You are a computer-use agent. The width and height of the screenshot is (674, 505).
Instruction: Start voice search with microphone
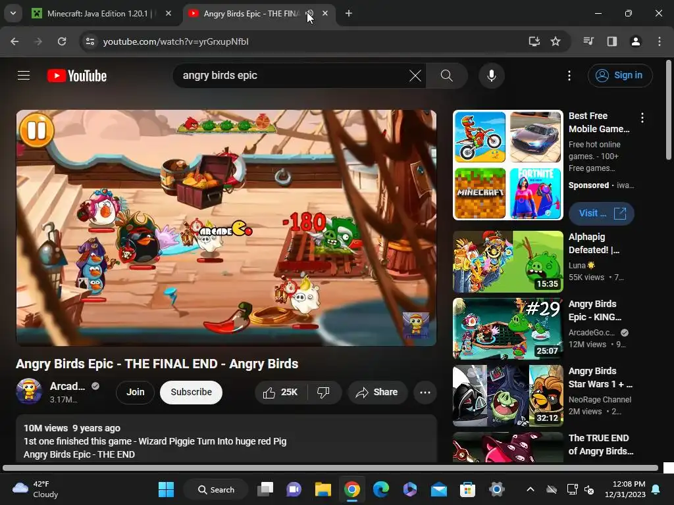[x=491, y=76]
